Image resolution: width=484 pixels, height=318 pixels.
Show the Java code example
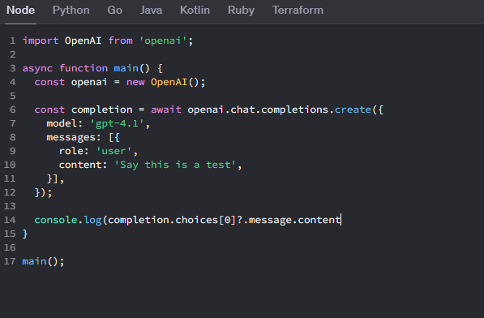[151, 11]
